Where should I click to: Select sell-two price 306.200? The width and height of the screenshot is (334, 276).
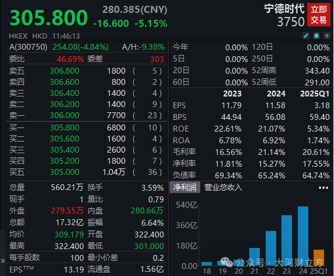coord(65,104)
